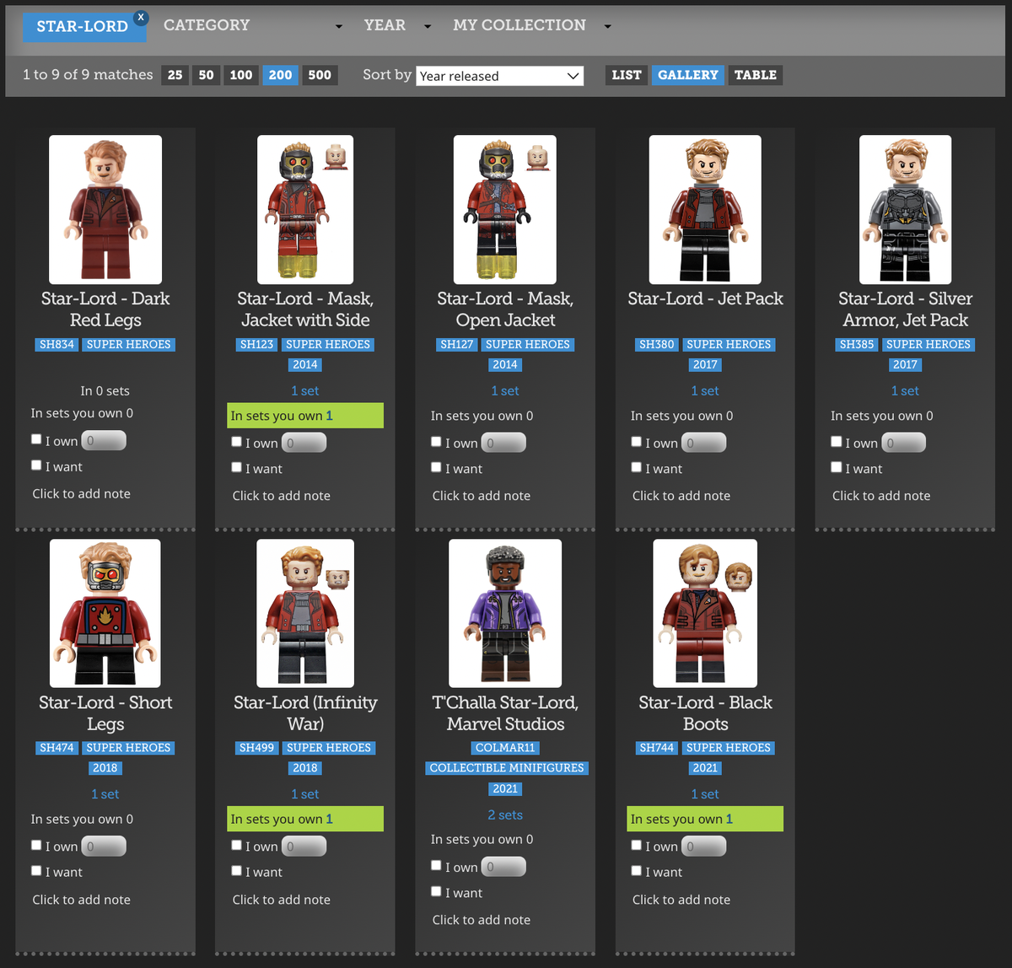Switch to TABLE view
Screen dimensions: 1012x968
tap(756, 75)
